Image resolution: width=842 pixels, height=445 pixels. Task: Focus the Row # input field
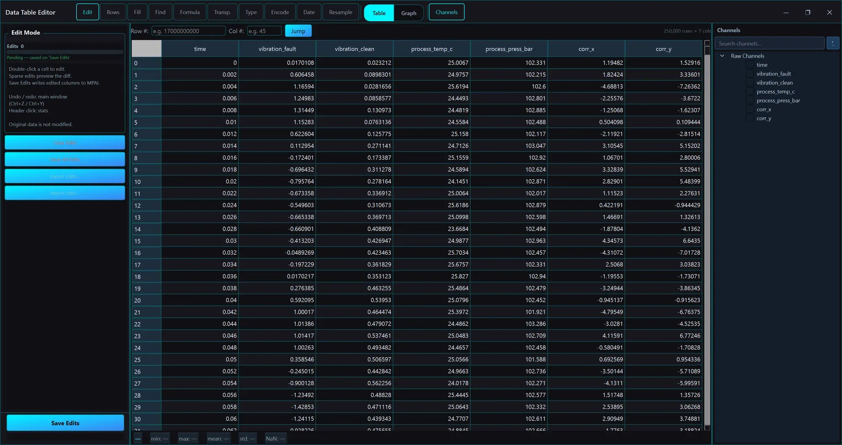(x=188, y=31)
